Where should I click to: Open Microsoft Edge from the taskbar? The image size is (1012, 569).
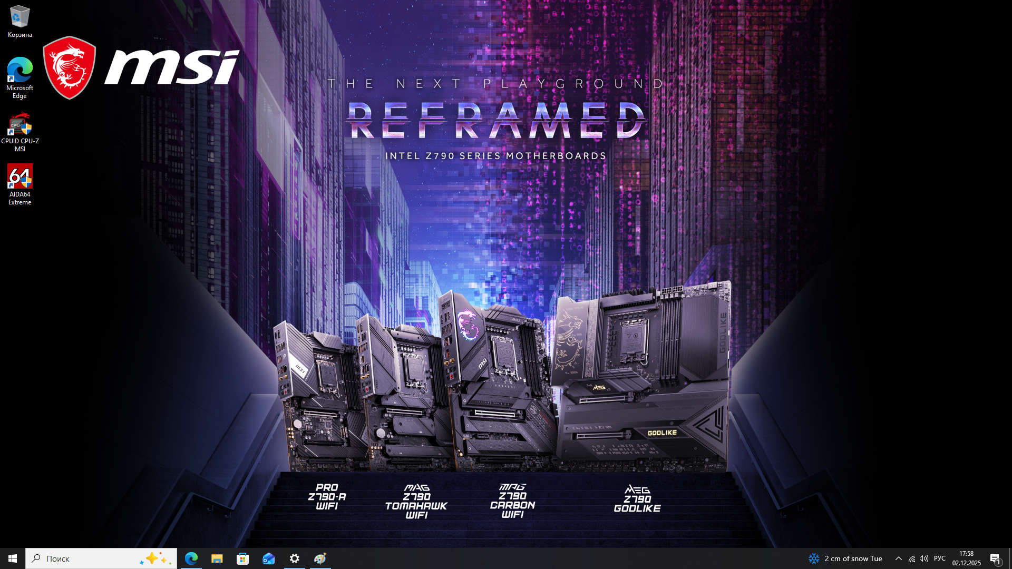pyautogui.click(x=191, y=558)
